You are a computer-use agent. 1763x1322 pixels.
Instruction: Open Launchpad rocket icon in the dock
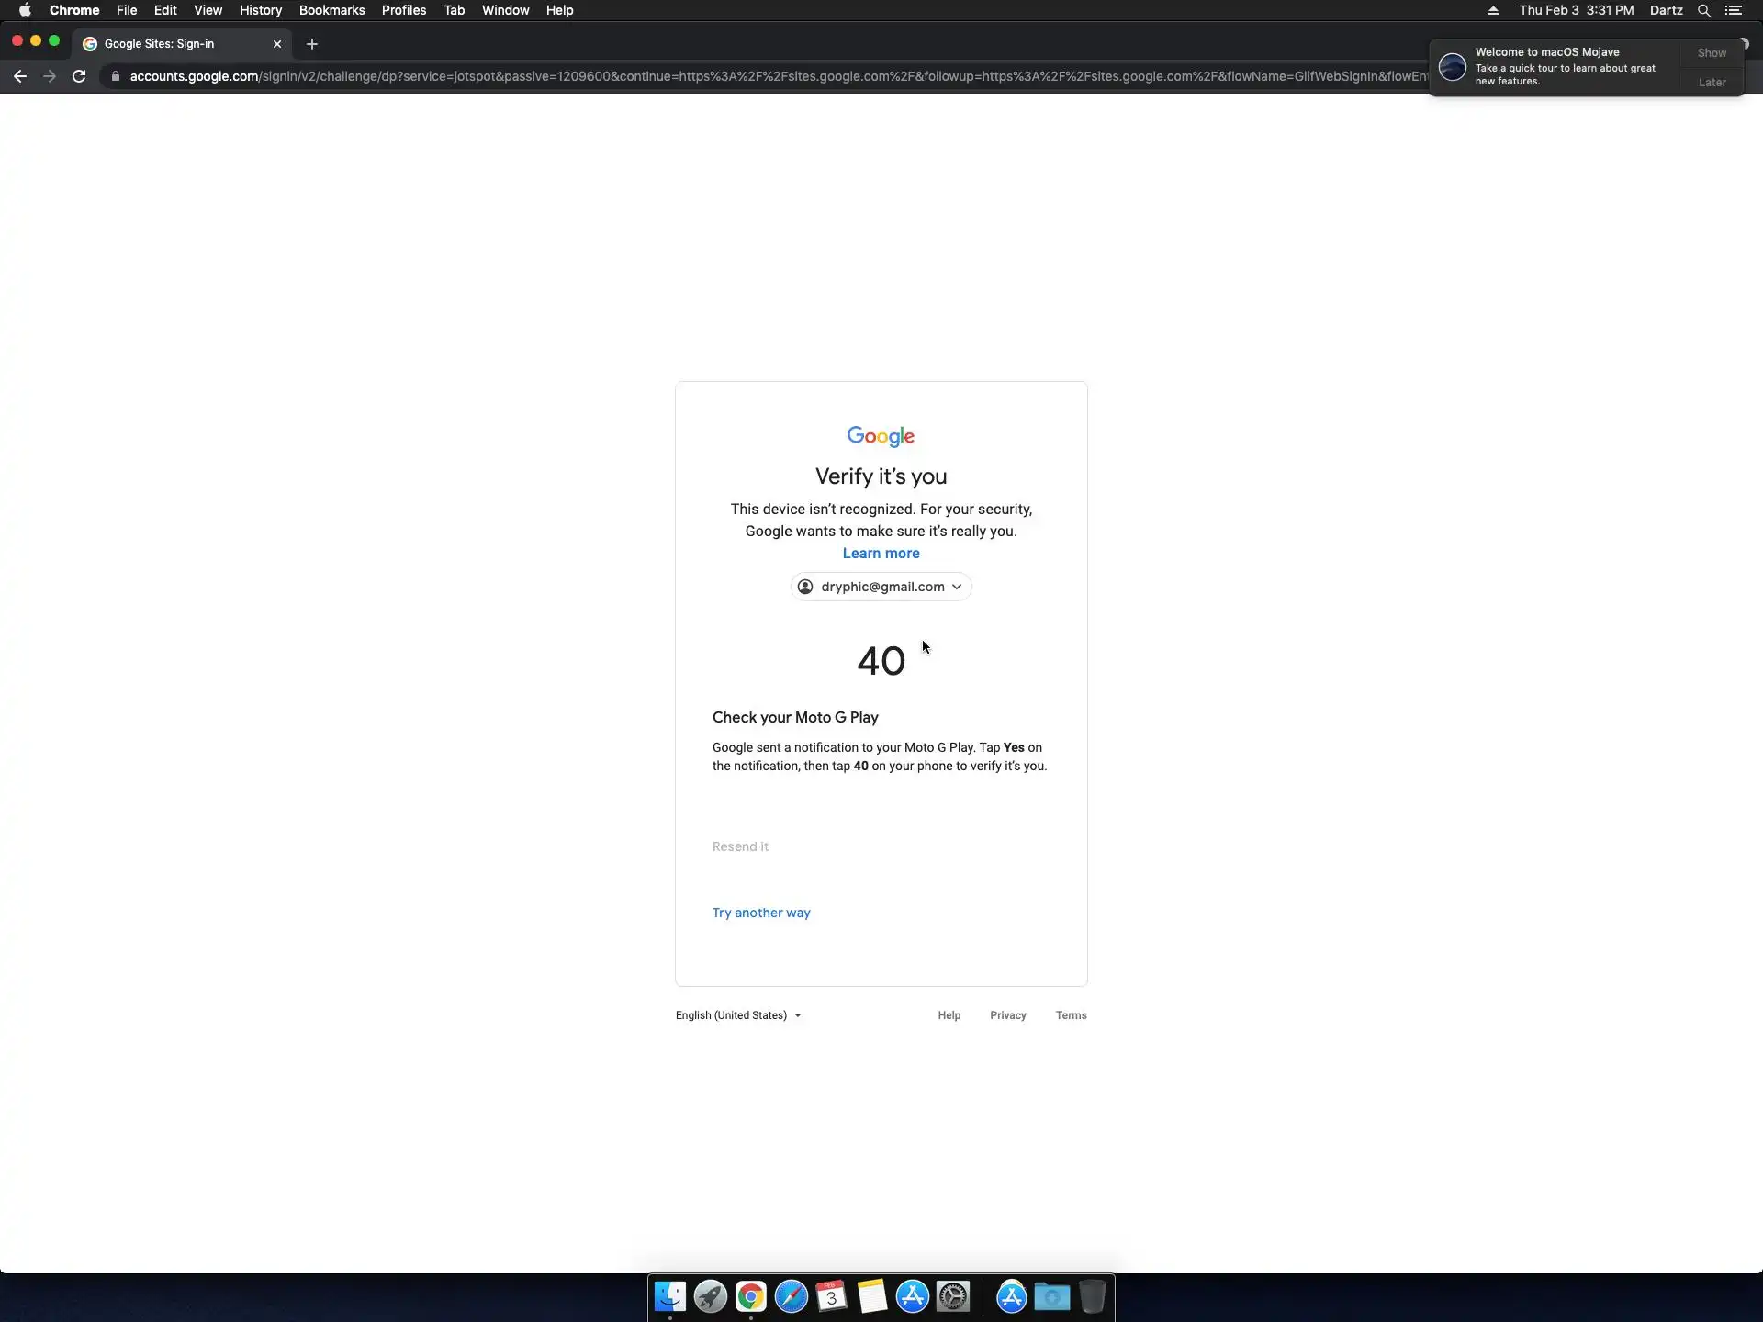(710, 1296)
